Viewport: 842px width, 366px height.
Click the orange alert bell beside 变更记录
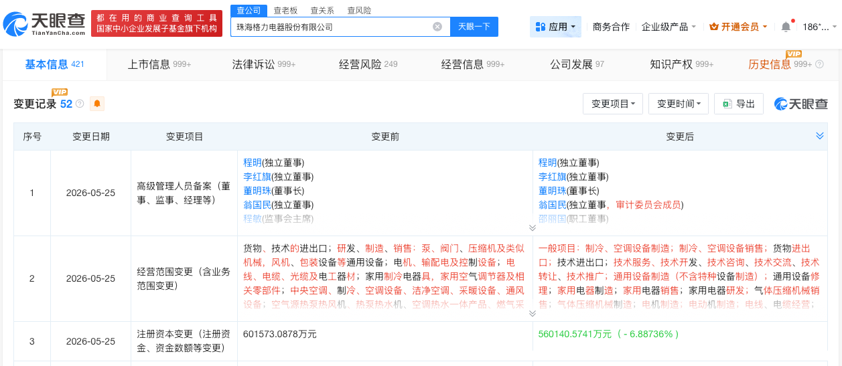point(97,104)
